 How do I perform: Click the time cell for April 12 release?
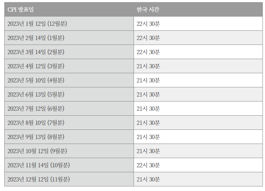pyautogui.click(x=148, y=66)
